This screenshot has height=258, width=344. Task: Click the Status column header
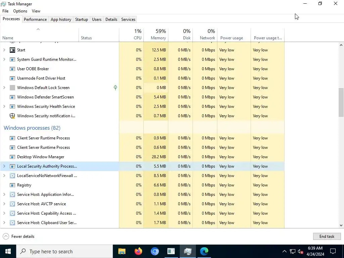99,35
